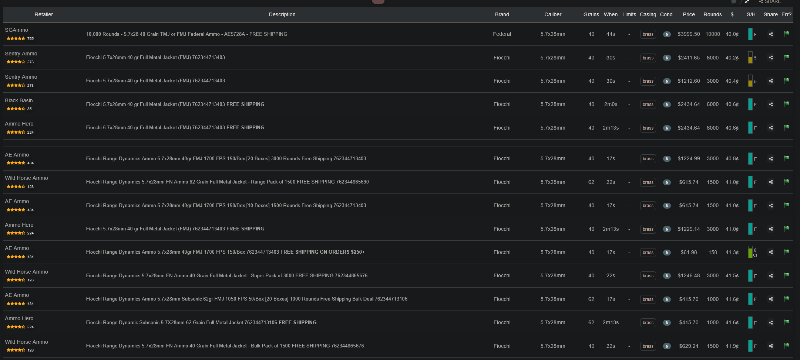Share the Wild Horse Ammo $1246.48 listing
The width and height of the screenshot is (800, 360).
771,276
